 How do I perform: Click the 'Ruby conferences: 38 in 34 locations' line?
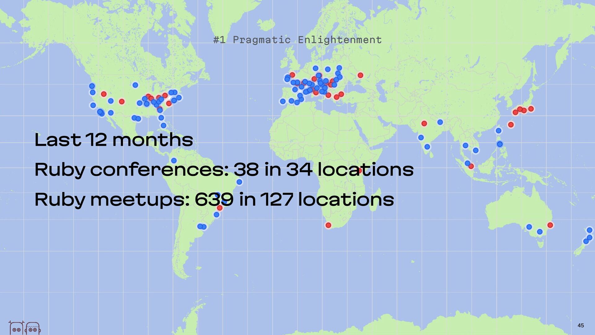224,170
